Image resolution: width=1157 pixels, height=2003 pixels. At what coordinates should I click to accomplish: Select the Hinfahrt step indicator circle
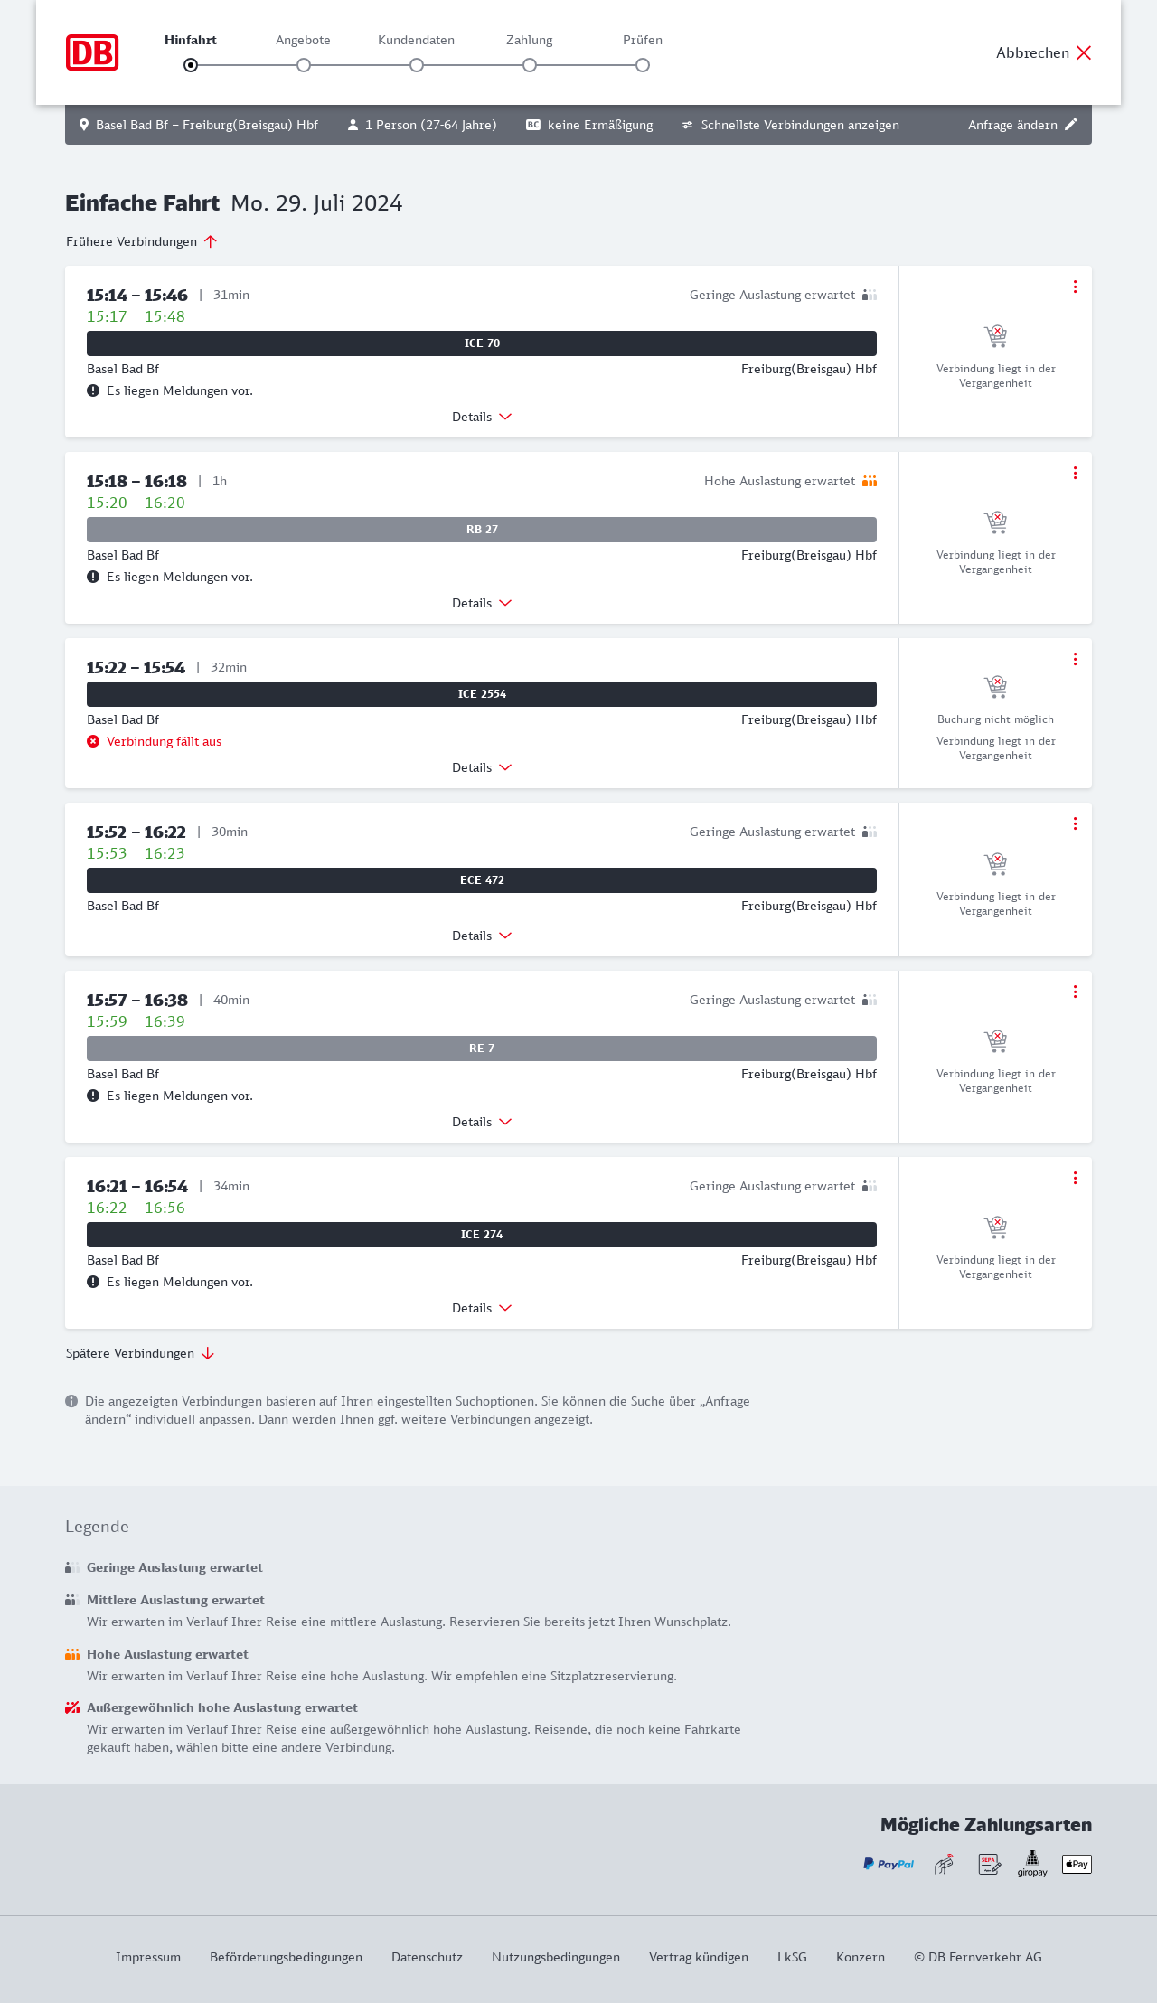(191, 65)
